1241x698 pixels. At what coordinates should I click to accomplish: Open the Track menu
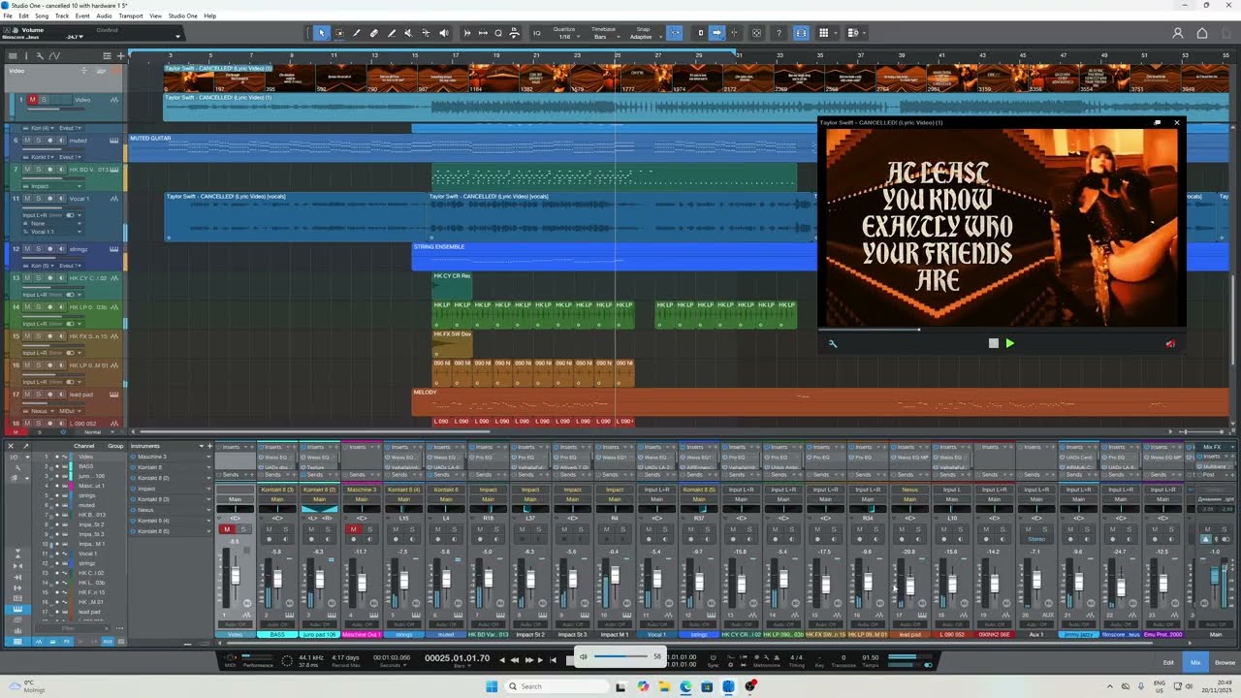(62, 16)
